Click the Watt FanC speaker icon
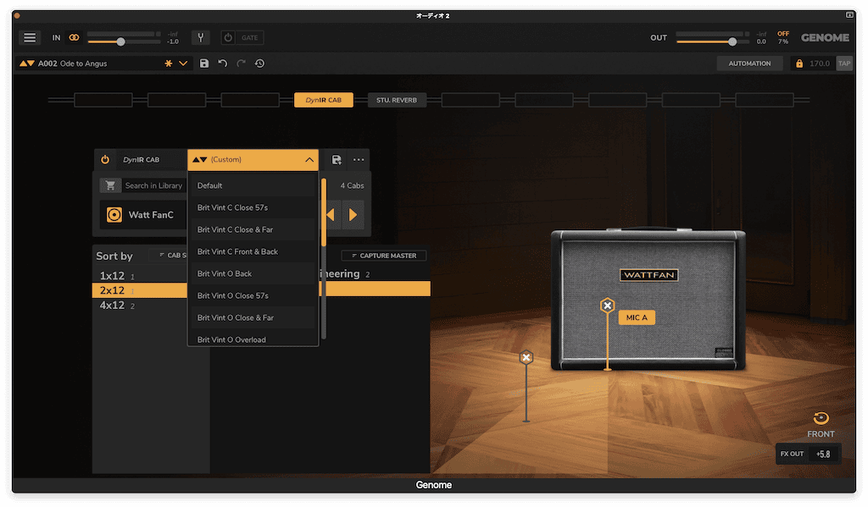868x507 pixels. coord(114,214)
